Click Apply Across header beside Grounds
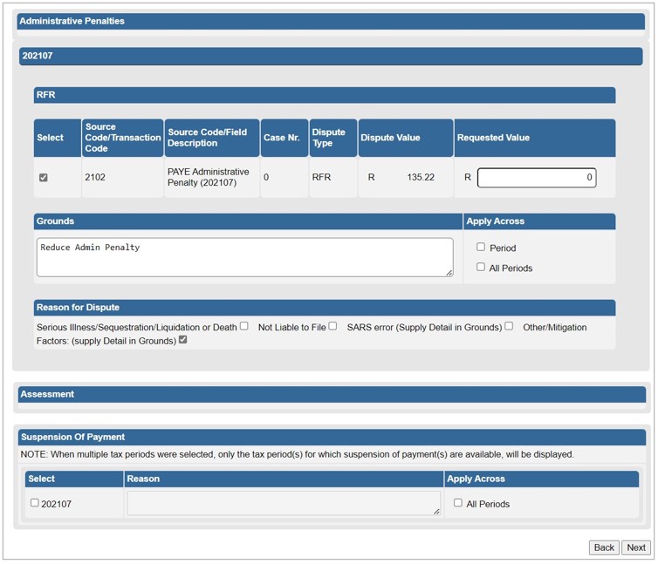The width and height of the screenshot is (665, 564). coord(539,221)
